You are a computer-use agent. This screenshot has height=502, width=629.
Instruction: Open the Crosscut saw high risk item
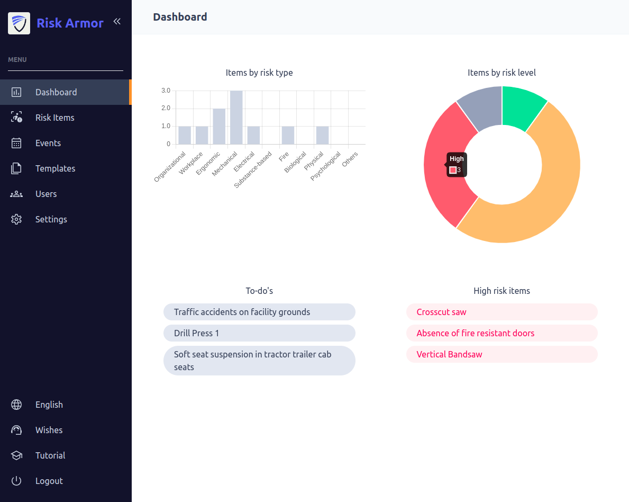pyautogui.click(x=441, y=312)
